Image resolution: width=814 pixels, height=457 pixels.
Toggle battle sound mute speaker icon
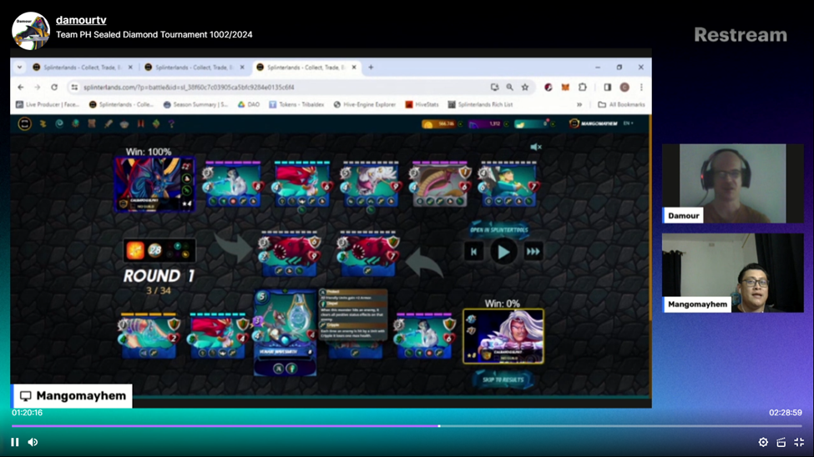click(x=536, y=147)
